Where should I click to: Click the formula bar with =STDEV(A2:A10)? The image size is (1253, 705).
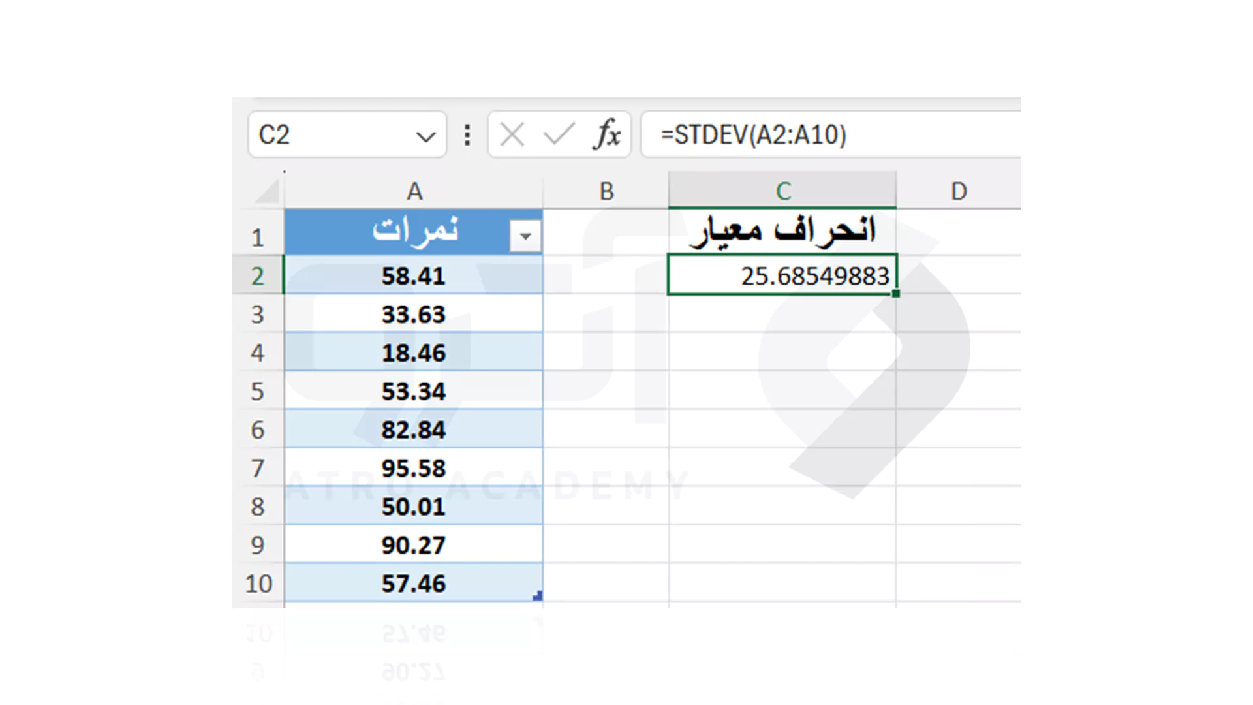[831, 134]
